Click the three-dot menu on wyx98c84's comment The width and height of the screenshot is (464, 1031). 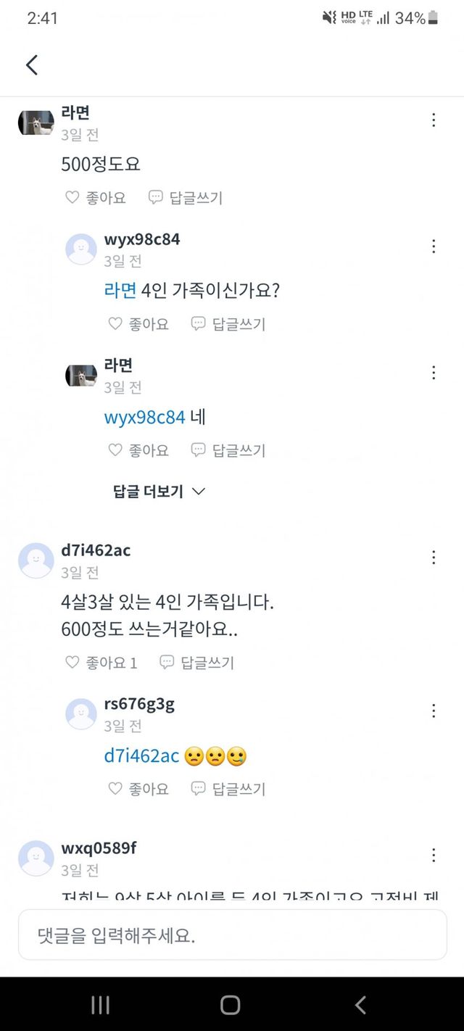click(x=434, y=246)
